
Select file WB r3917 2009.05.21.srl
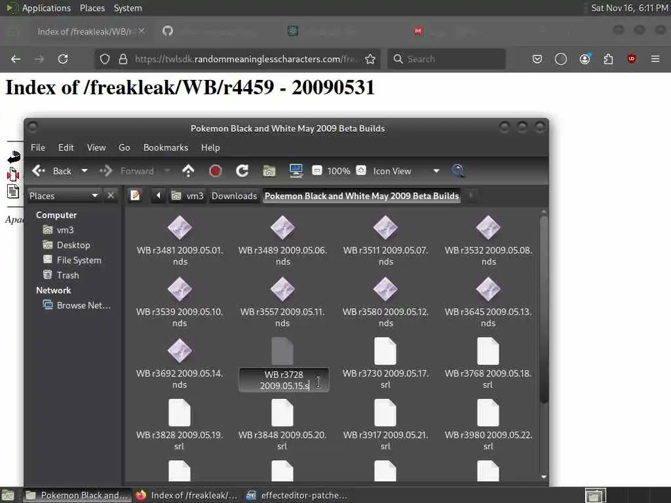pos(385,426)
